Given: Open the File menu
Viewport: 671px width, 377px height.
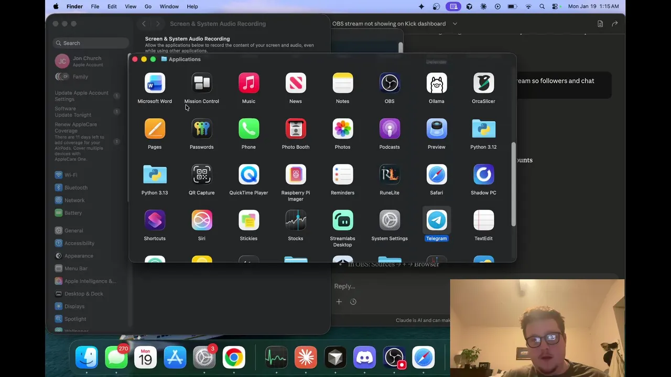Looking at the screenshot, I should [x=95, y=6].
